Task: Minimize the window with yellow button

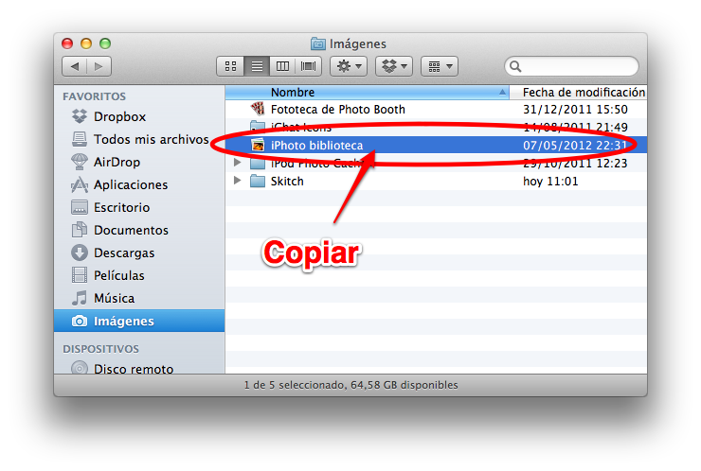Action: coord(86,44)
